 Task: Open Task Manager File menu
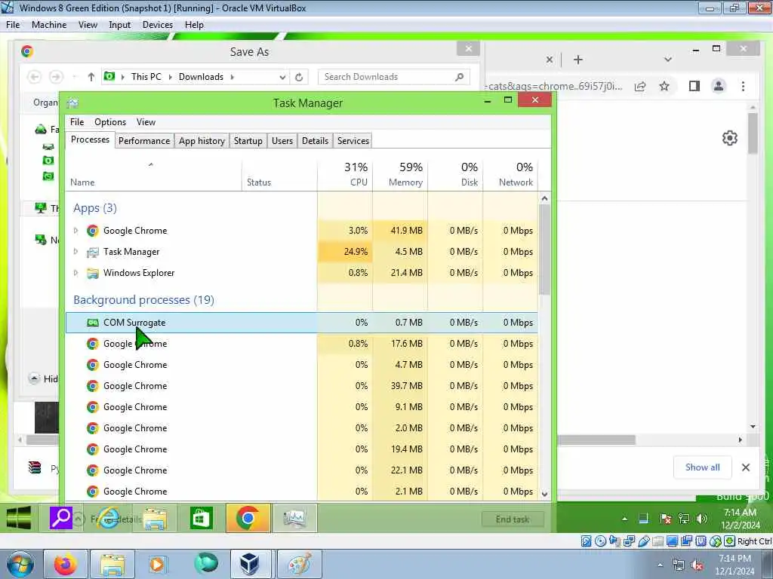(x=77, y=122)
